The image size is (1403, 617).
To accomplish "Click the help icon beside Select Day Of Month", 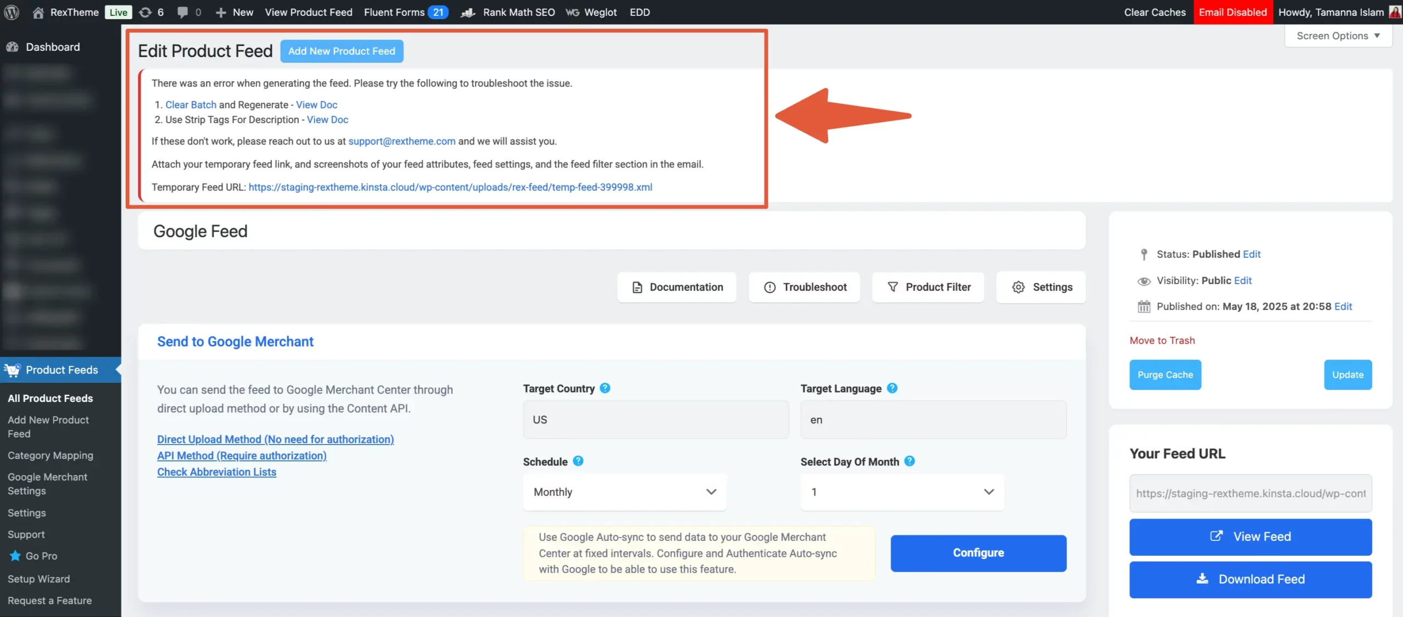I will click(910, 461).
